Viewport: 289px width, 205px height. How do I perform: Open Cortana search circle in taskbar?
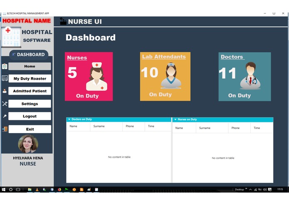point(11,189)
